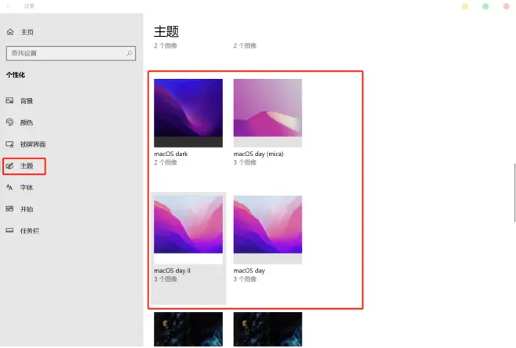Choose the bottom-left dark theme thumbnail
The height and width of the screenshot is (348, 516).
point(188,329)
